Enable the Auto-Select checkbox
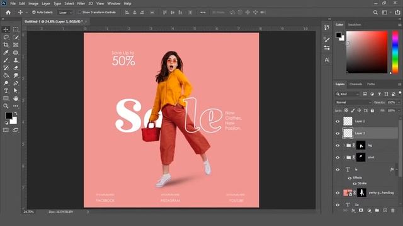The image size is (403, 226). pos(33,13)
